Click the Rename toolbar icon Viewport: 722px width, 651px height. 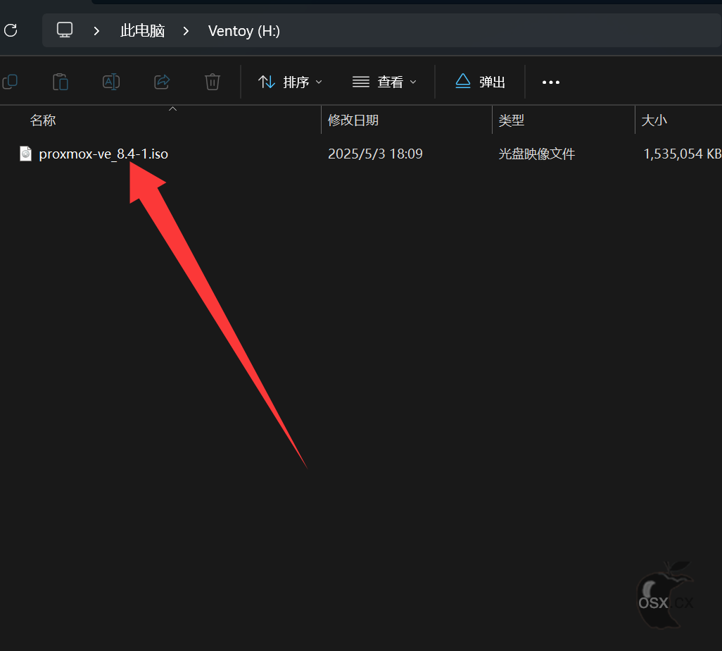(x=111, y=82)
